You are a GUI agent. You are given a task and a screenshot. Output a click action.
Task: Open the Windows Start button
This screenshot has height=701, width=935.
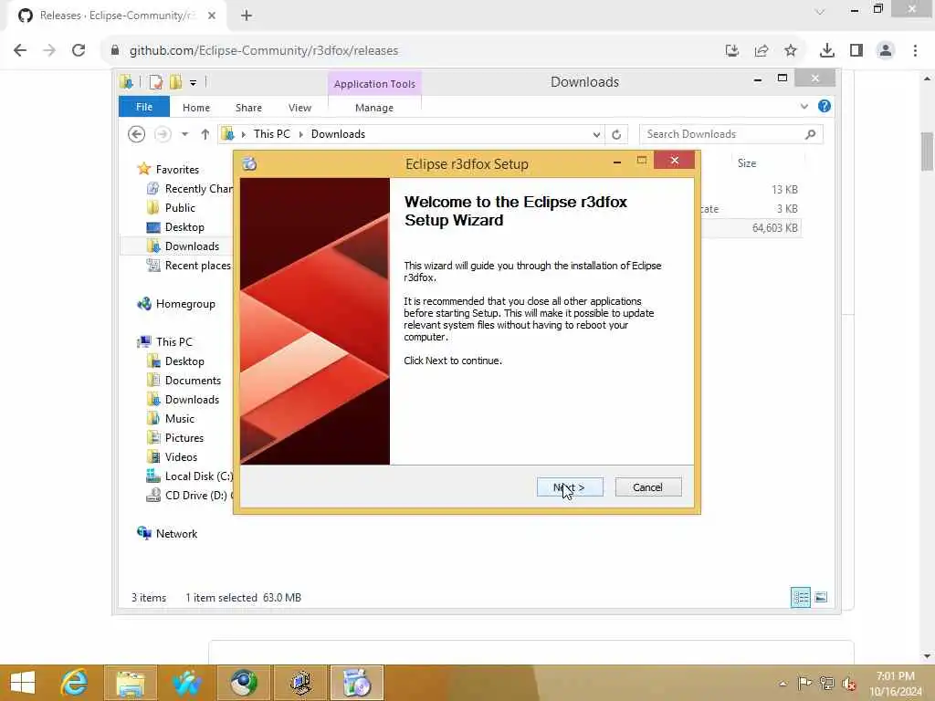23,683
